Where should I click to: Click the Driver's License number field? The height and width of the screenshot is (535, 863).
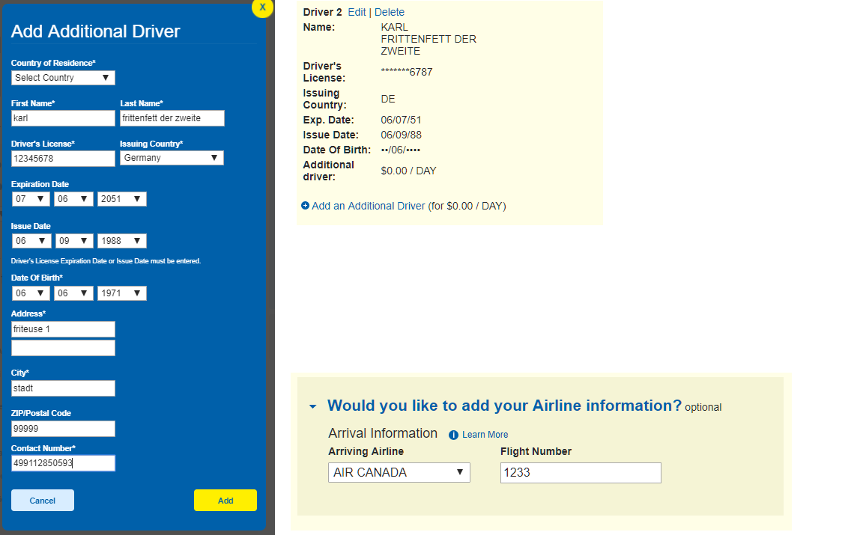(x=63, y=159)
